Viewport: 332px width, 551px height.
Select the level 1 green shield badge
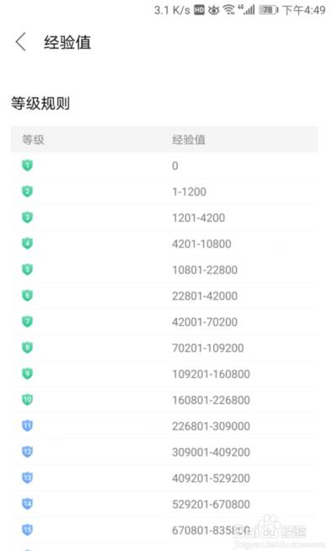click(27, 165)
